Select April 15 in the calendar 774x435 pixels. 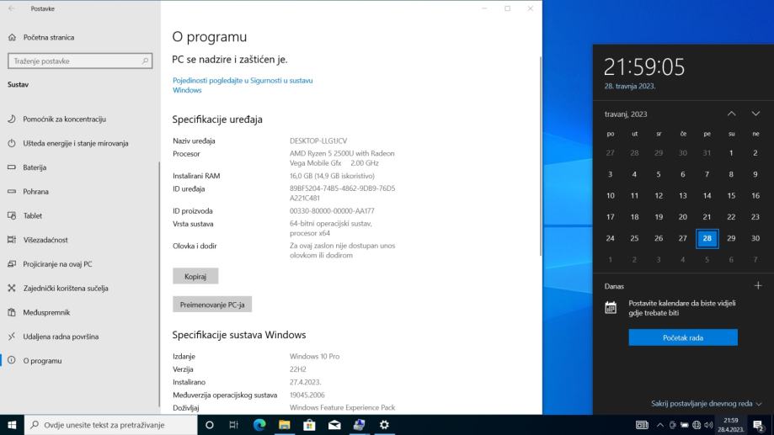click(731, 196)
